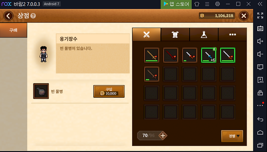267x152 pixels.
Task: Open the potion flask inventory tab
Action: [x=204, y=34]
